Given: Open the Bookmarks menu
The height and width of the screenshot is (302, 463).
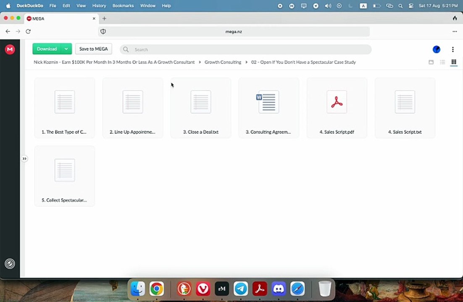Looking at the screenshot, I should pyautogui.click(x=123, y=5).
